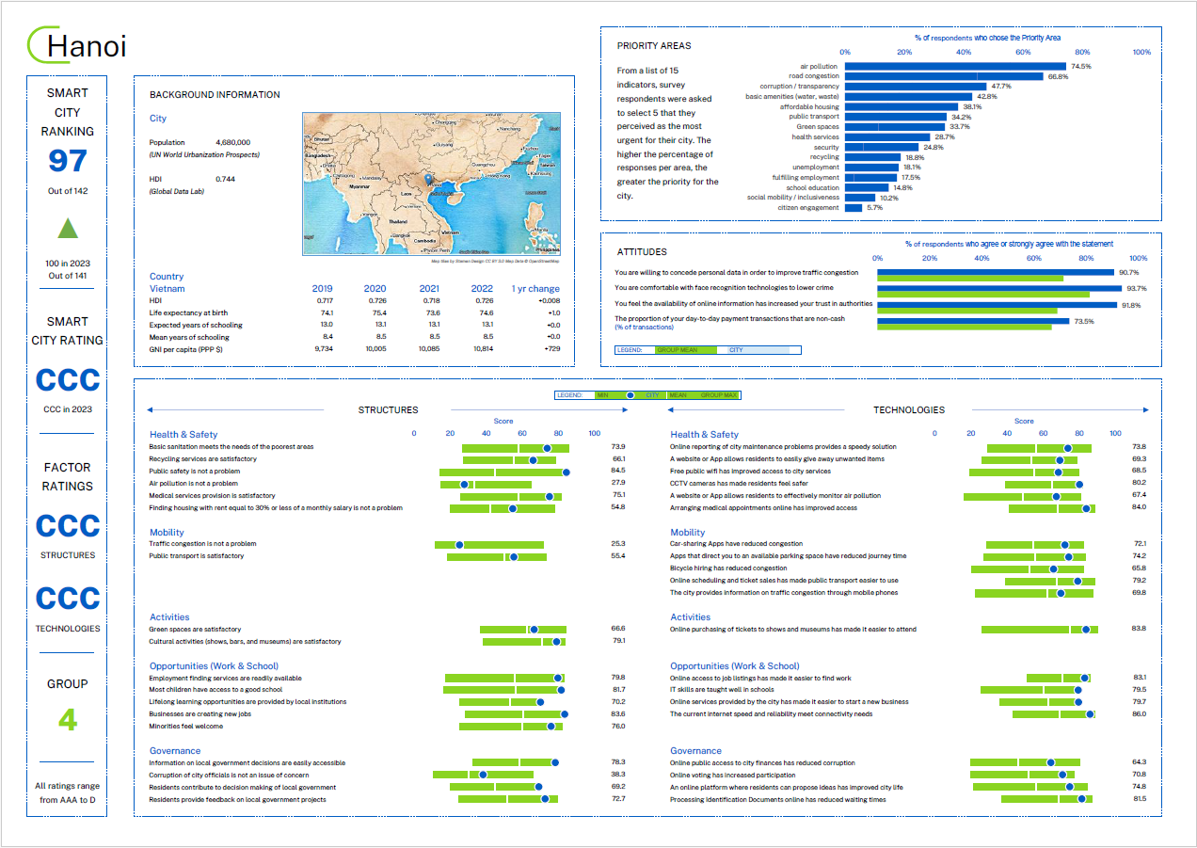
Task: Click the right arrow next to TECHNOLOGIES
Action: [1145, 410]
